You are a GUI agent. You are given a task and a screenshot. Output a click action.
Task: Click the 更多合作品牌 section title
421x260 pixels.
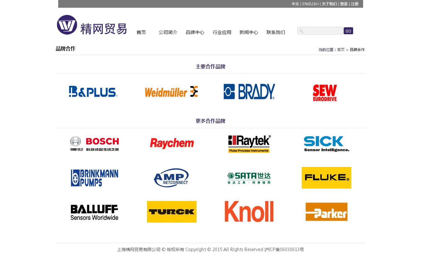210,121
